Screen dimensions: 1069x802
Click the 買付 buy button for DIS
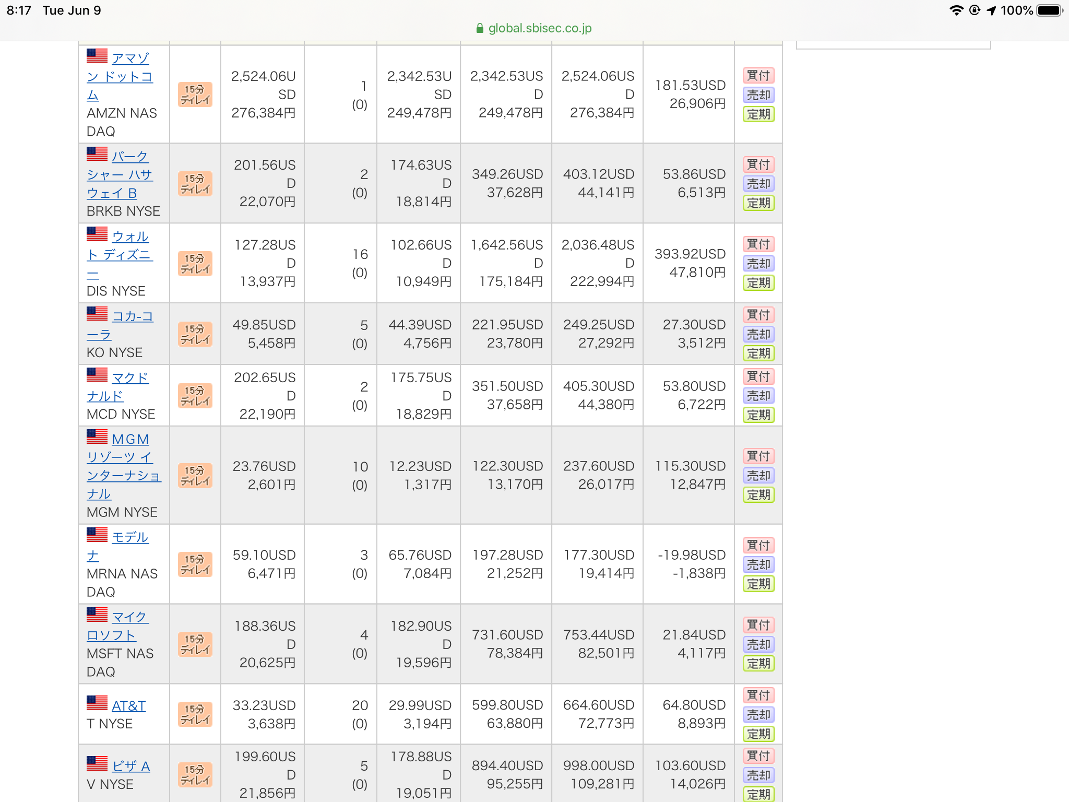(x=758, y=244)
